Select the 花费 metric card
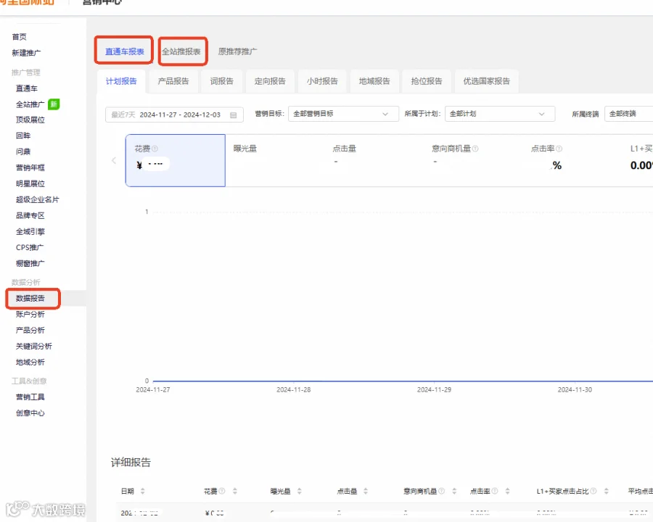Viewport: 653px width, 522px height. click(176, 160)
